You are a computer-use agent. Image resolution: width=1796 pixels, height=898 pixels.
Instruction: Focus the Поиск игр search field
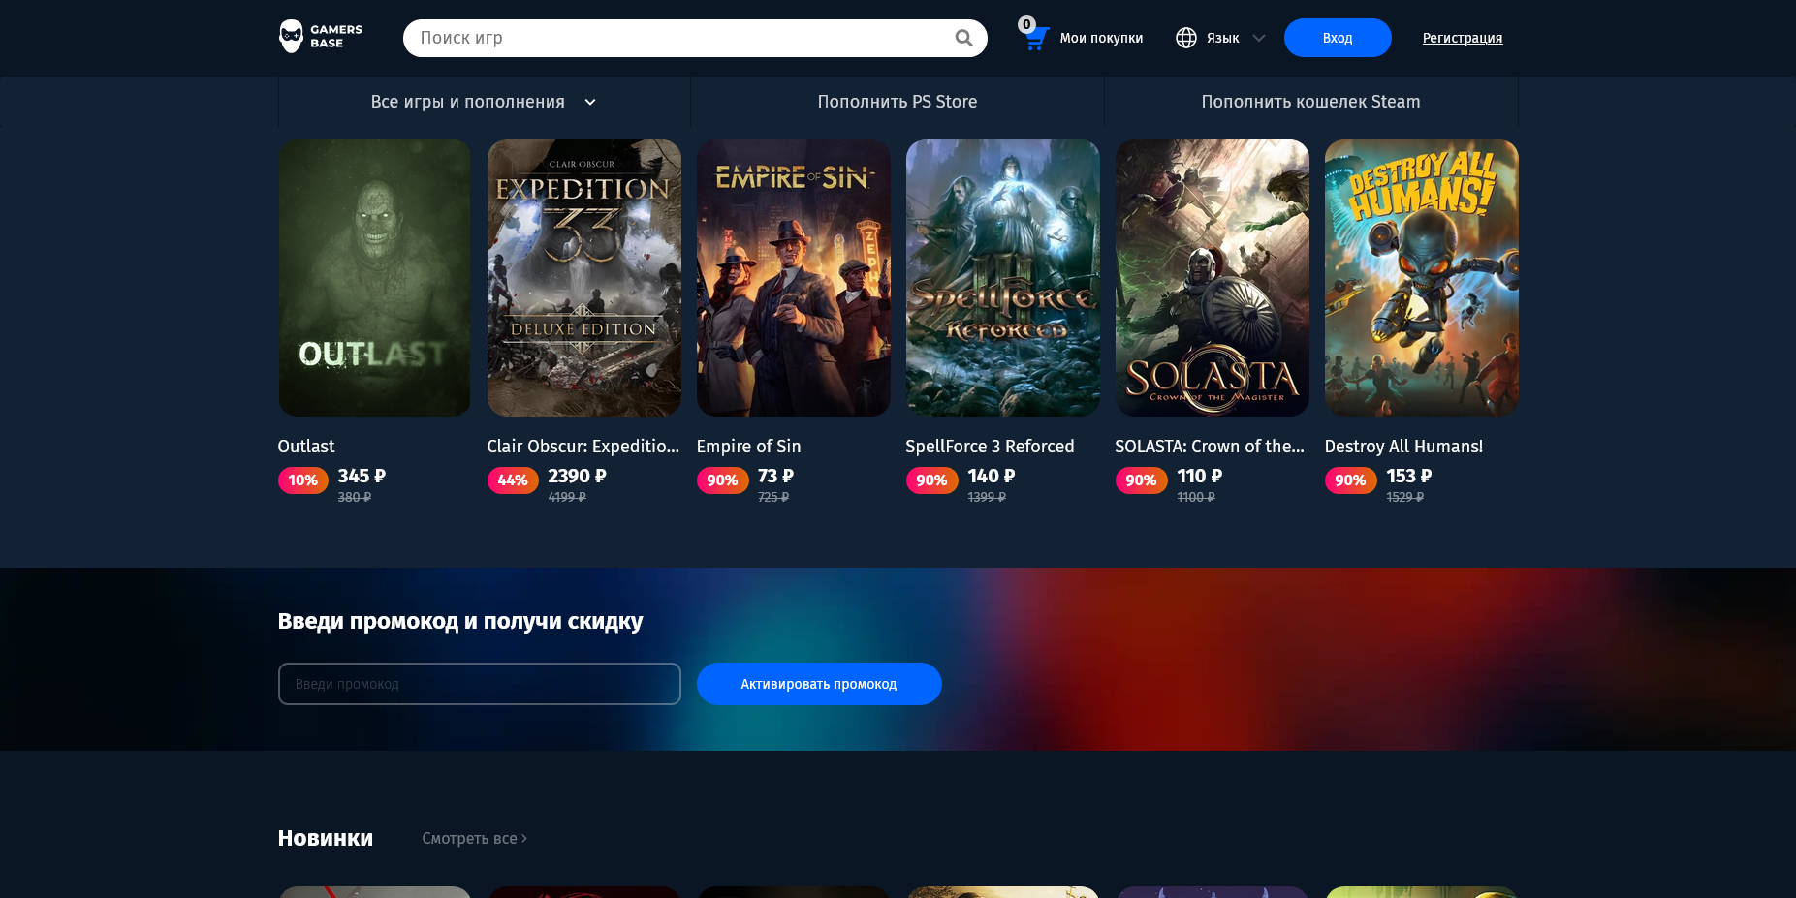point(695,38)
